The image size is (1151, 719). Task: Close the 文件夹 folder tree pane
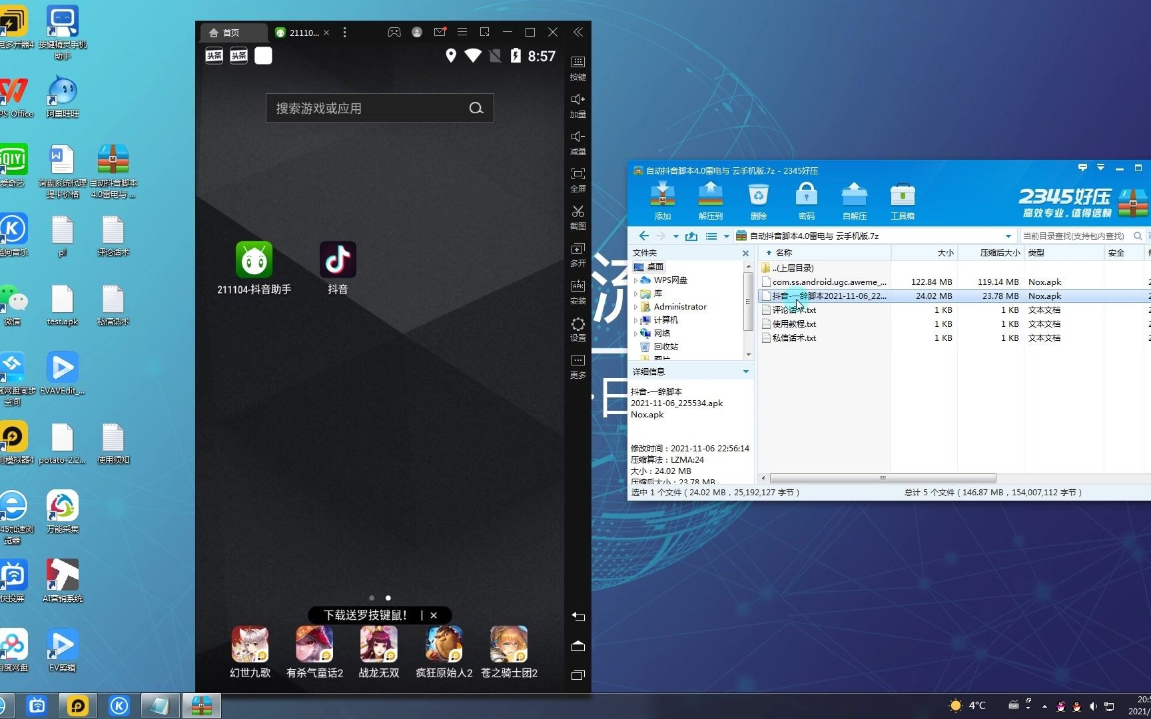click(x=745, y=253)
